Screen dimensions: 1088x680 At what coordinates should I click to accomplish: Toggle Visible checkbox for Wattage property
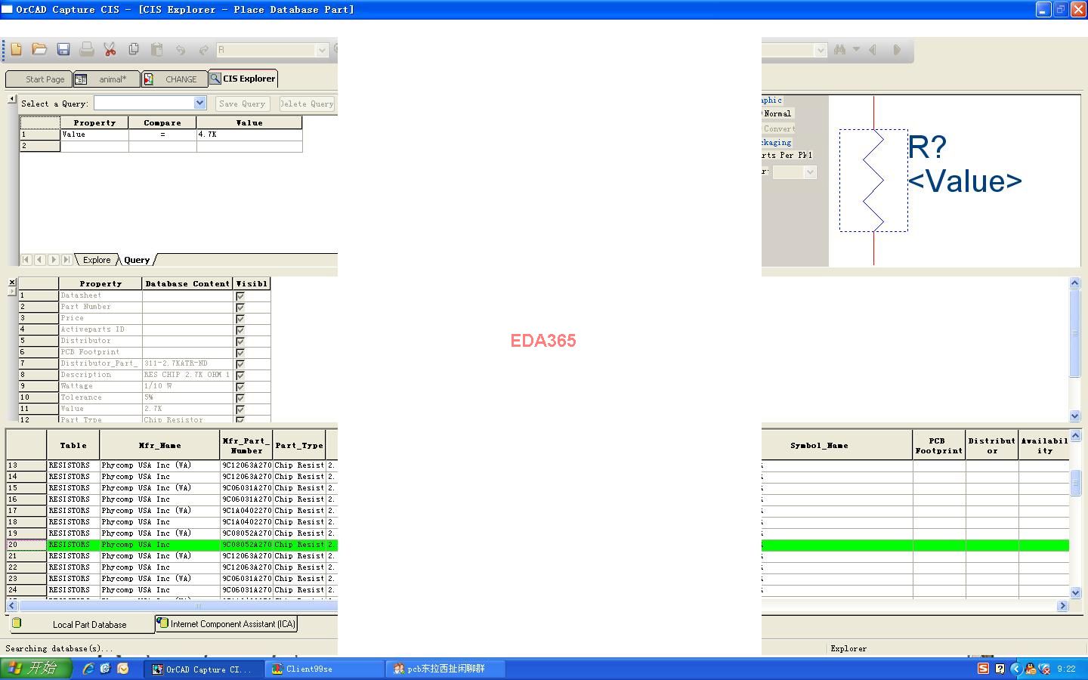[240, 387]
